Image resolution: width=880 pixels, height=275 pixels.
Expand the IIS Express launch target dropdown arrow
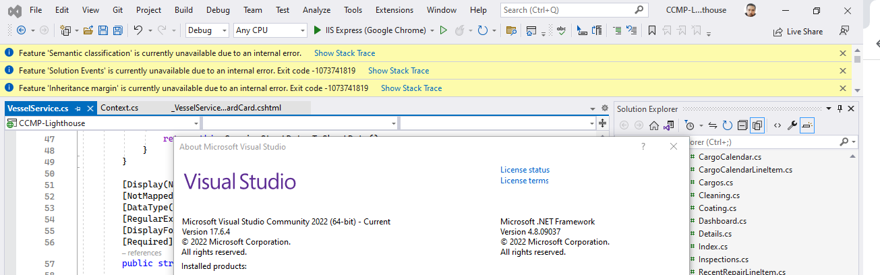tap(432, 30)
